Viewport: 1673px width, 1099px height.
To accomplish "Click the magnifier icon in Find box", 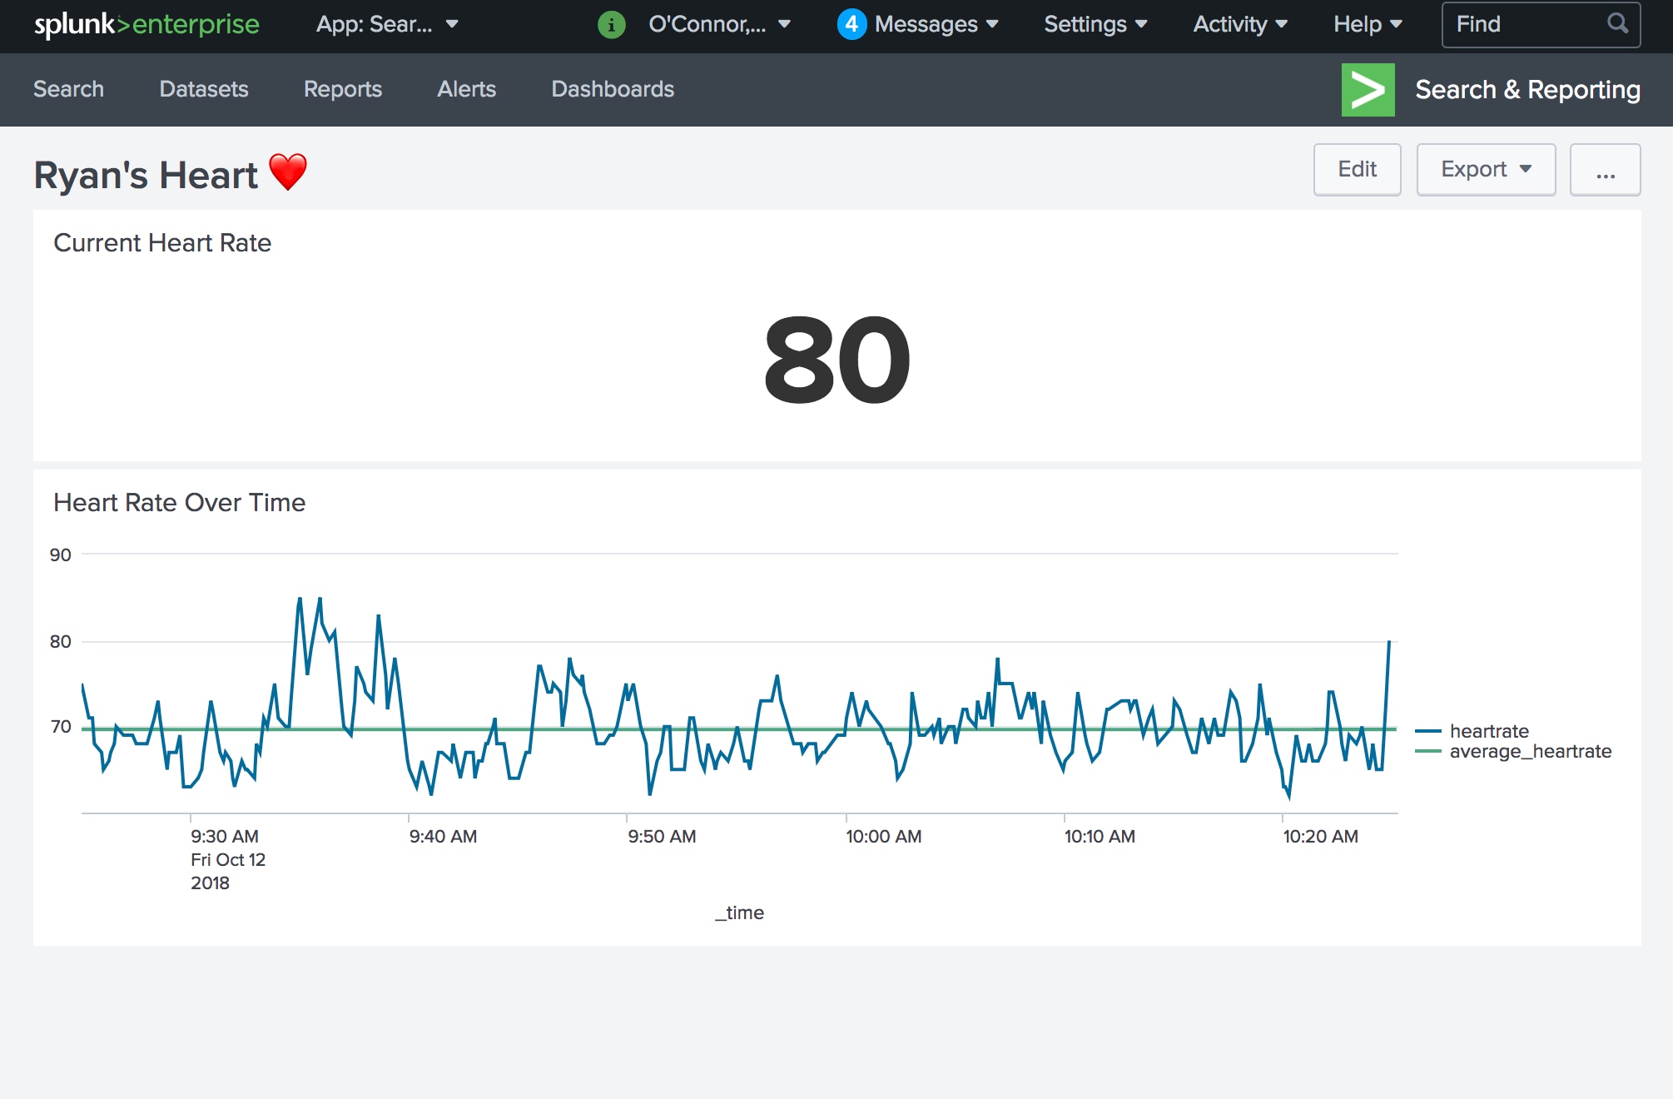I will click(1617, 23).
